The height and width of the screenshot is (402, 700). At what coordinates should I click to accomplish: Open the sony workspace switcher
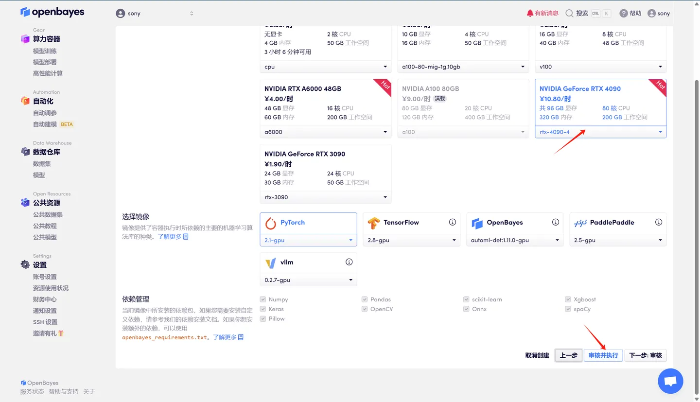155,13
